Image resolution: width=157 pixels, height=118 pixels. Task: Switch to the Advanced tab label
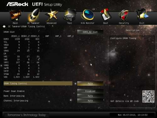(51, 23)
